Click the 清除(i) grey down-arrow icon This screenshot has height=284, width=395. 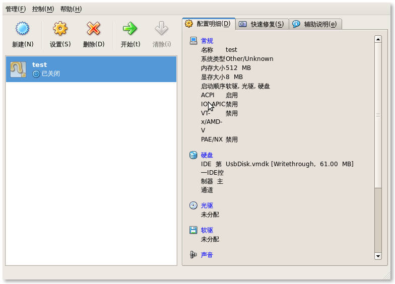click(161, 28)
